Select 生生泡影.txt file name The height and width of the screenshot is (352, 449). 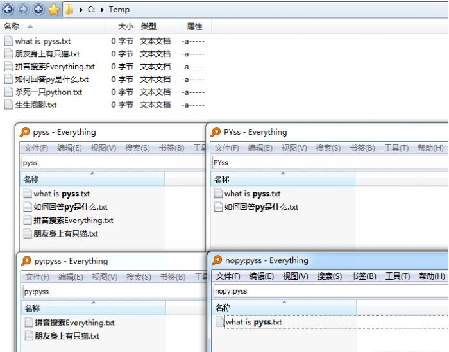(x=36, y=105)
